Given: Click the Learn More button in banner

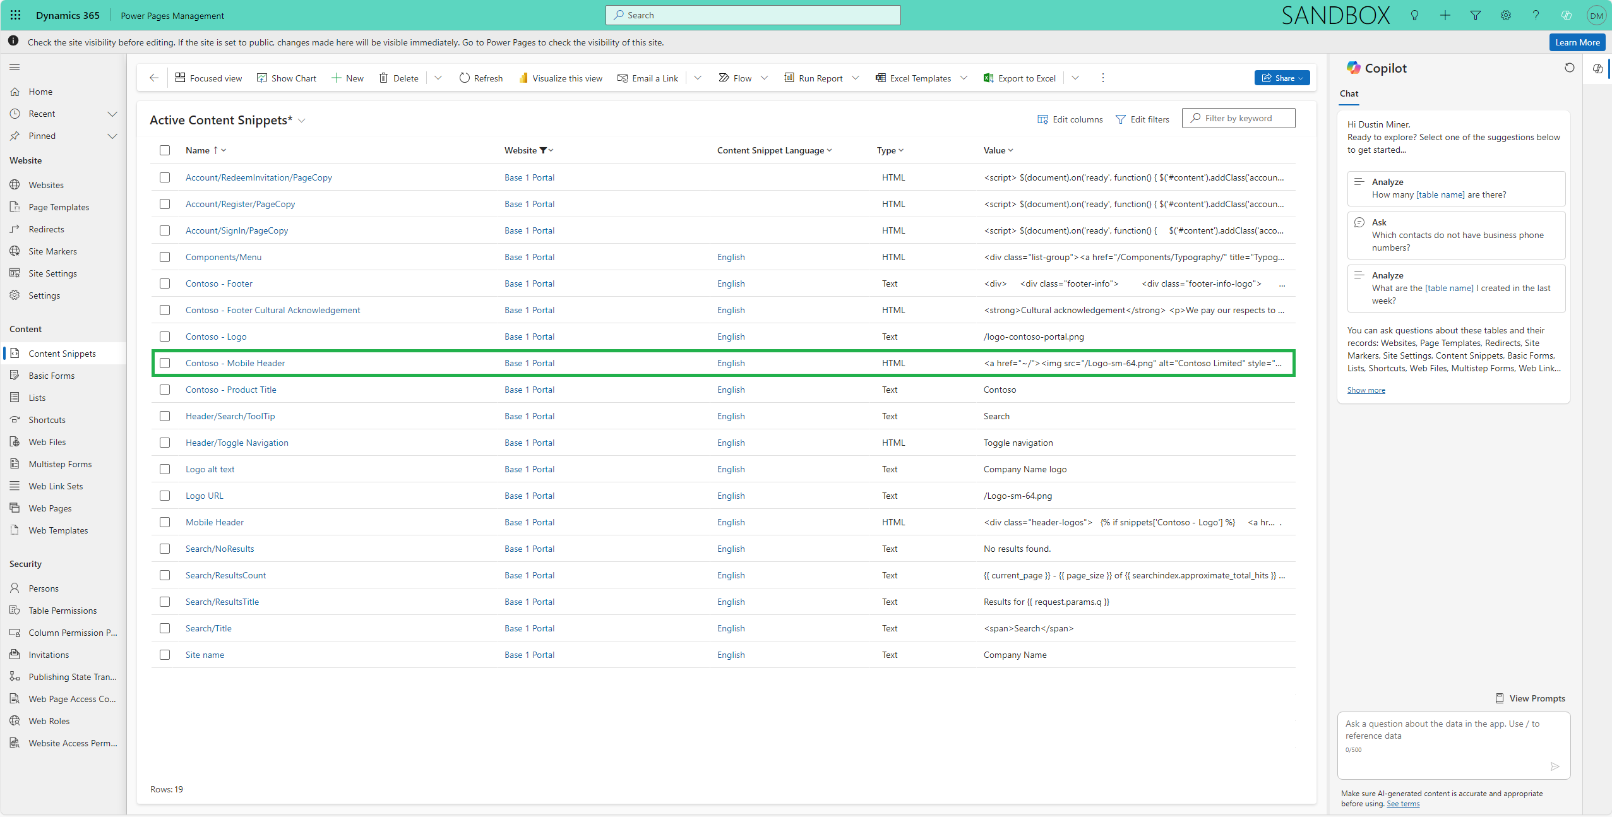Looking at the screenshot, I should coord(1577,42).
